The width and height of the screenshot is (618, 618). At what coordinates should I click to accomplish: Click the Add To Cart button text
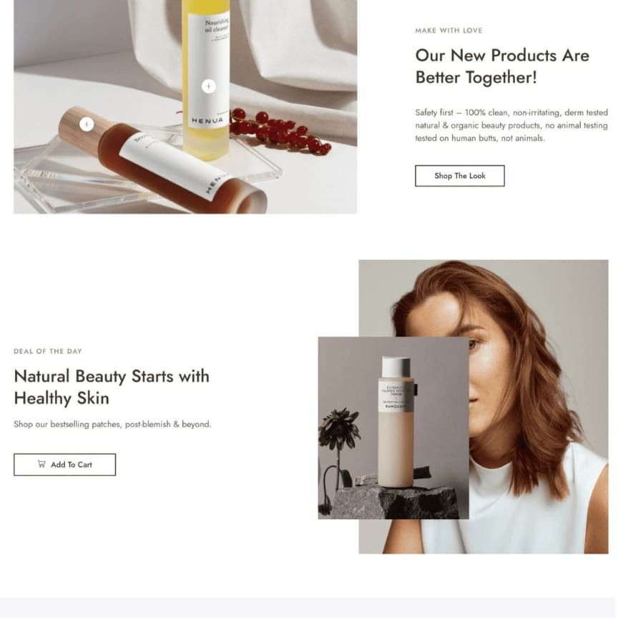pos(72,465)
